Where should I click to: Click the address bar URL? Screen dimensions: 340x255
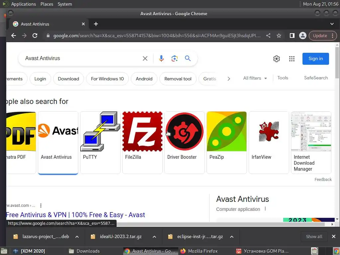[x=157, y=36]
